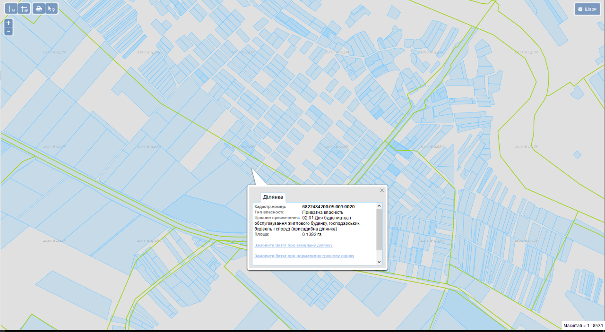Open link Замовити Витяг про нормативну грошову оцінку
The image size is (605, 332).
point(304,256)
